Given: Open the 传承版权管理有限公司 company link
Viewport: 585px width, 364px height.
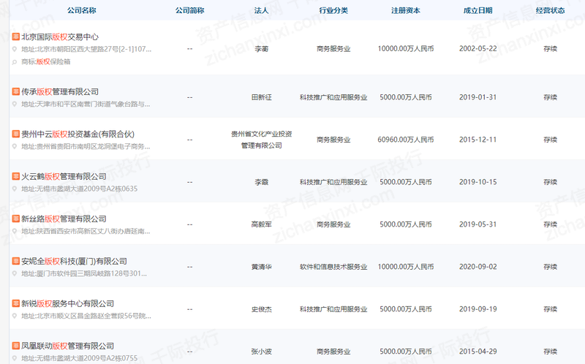Looking at the screenshot, I should click(60, 92).
